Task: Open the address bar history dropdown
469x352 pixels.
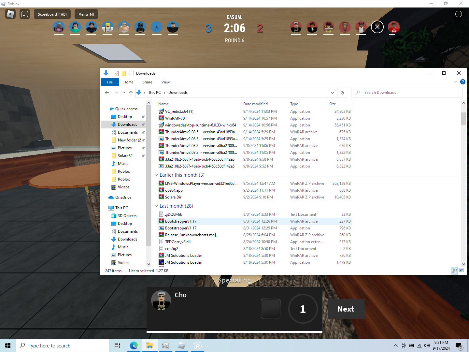Action: point(332,93)
